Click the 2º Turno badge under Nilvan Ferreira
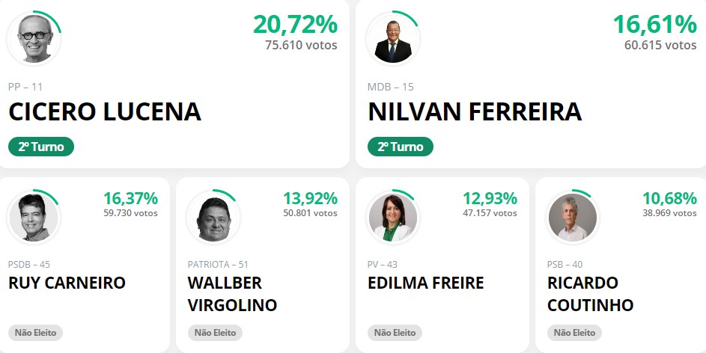The width and height of the screenshot is (706, 353). click(x=401, y=147)
